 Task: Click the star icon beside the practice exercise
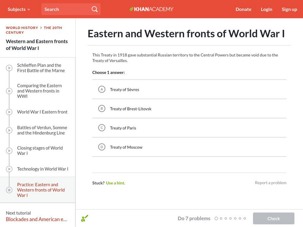pyautogui.click(x=9, y=190)
